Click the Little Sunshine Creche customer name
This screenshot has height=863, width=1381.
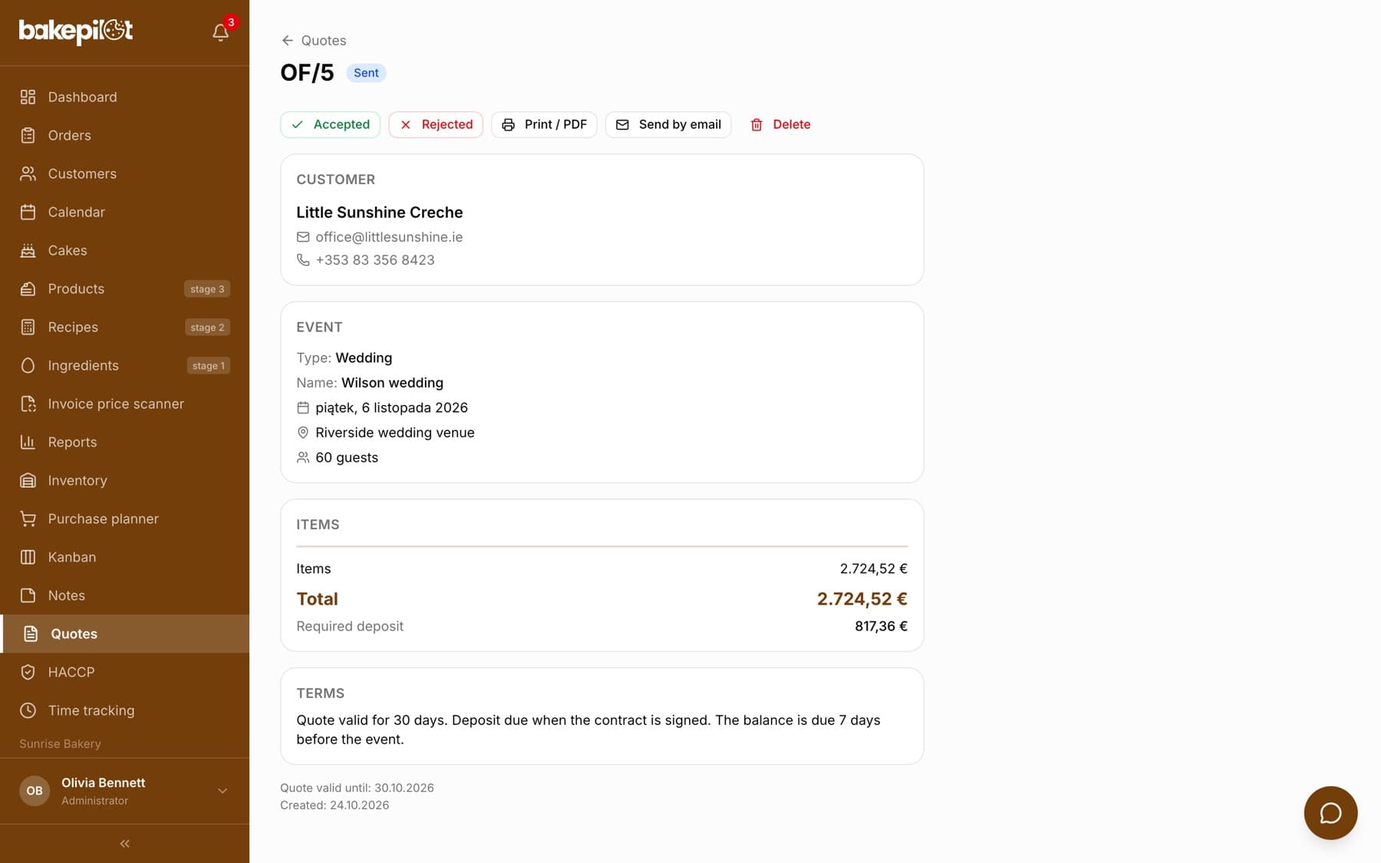[x=380, y=212]
